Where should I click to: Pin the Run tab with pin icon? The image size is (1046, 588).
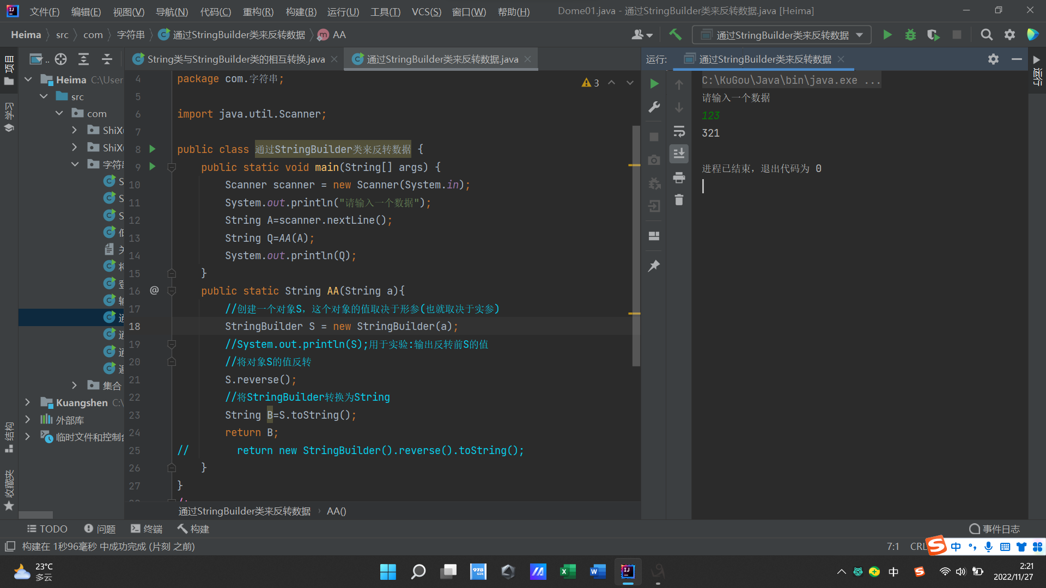tap(654, 265)
